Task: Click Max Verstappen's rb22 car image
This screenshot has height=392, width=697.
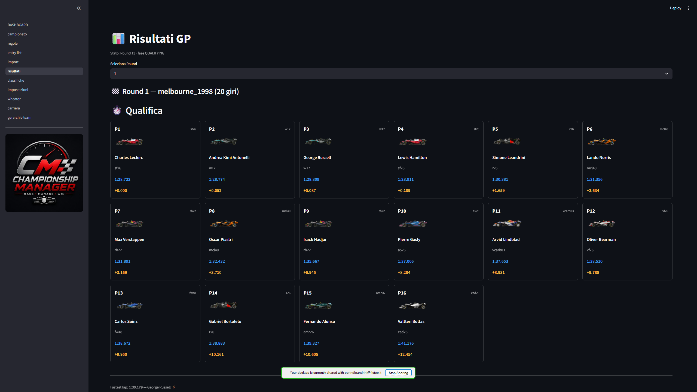Action: coord(129,223)
